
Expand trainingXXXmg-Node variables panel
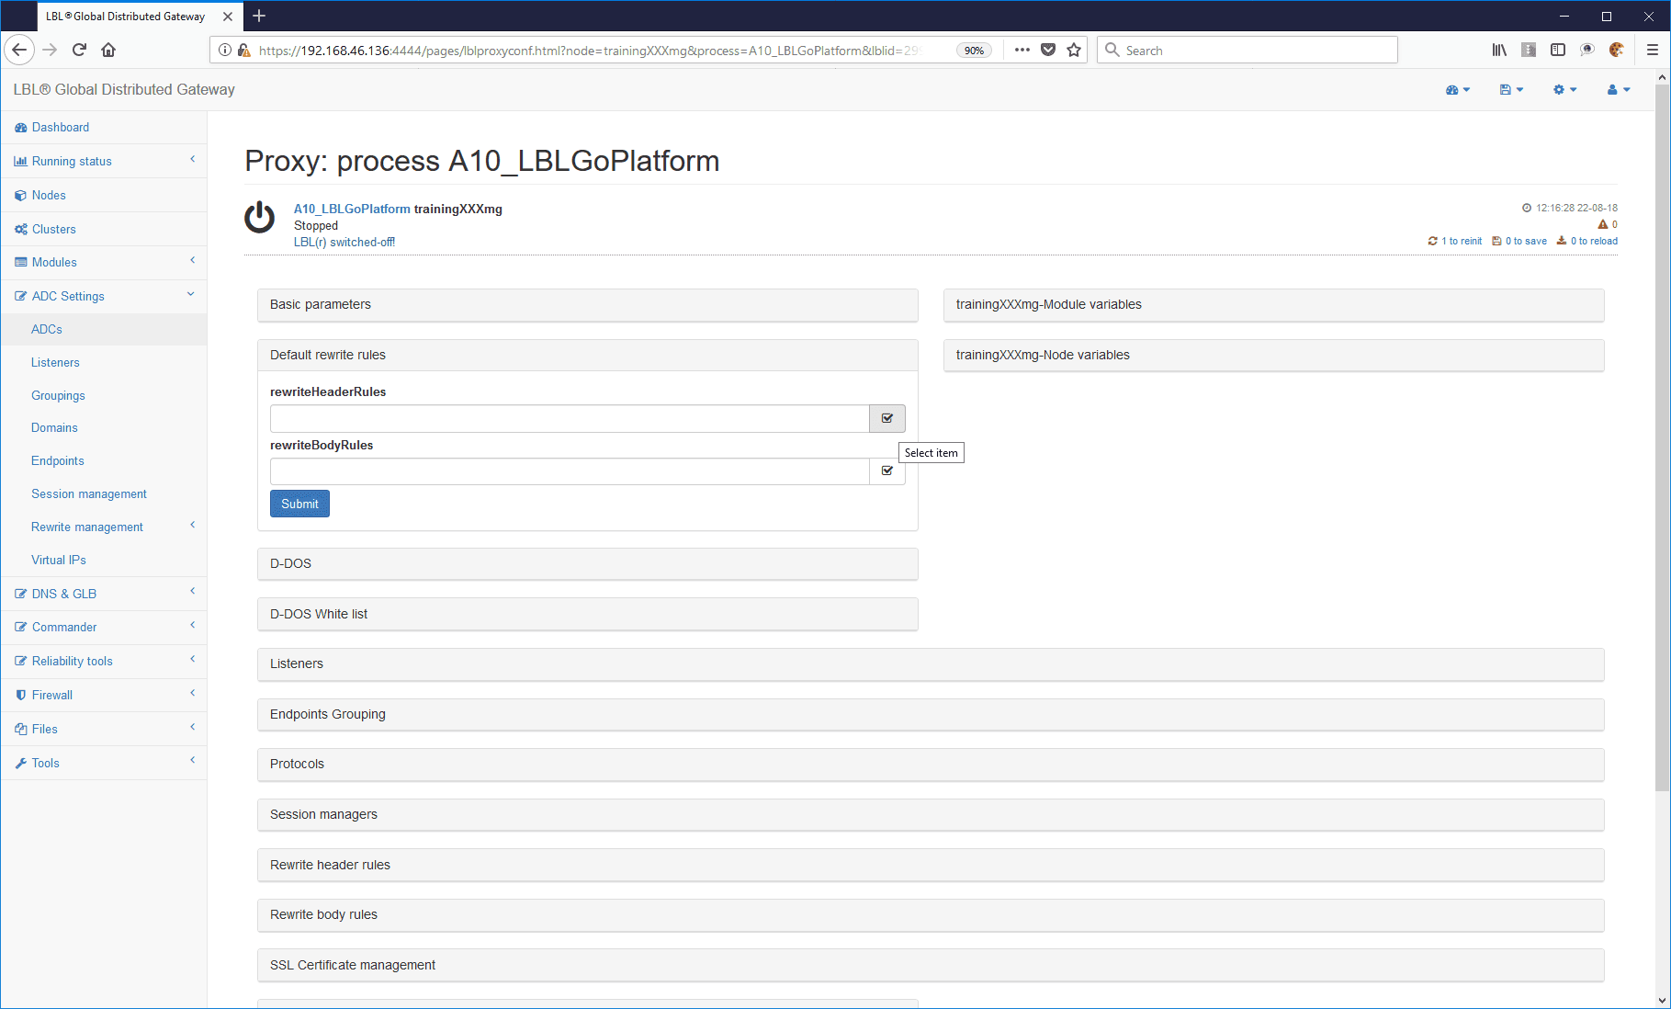coord(1273,356)
